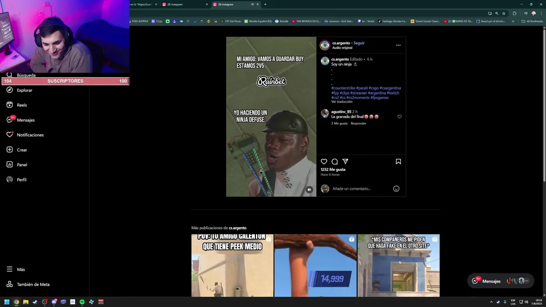Screen dimensions: 546x307
Task: Open Steam from the taskbar
Action: point(35,302)
